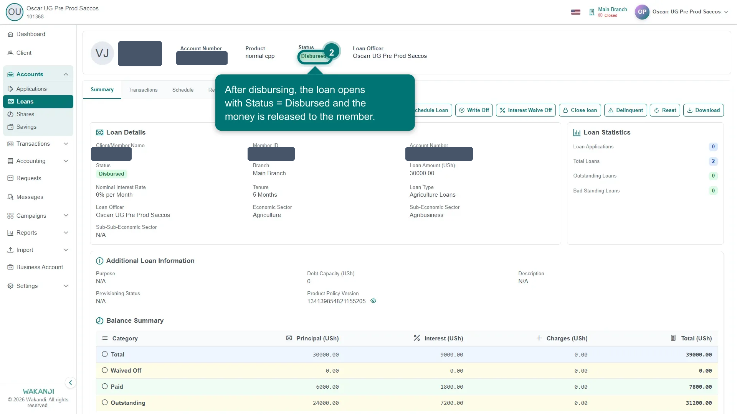Screen dimensions: 737x414
Task: Click the Disbursed status badge in Loan Details
Action: pyautogui.click(x=111, y=174)
